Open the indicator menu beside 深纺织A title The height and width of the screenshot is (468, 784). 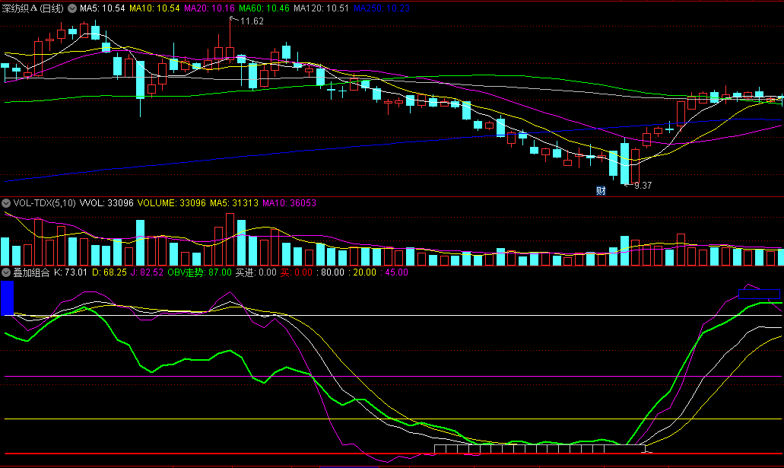[72, 8]
